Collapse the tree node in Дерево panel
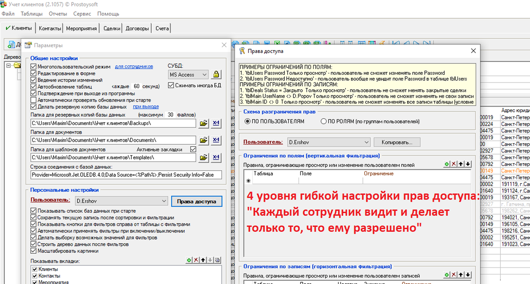 click(x=9, y=66)
